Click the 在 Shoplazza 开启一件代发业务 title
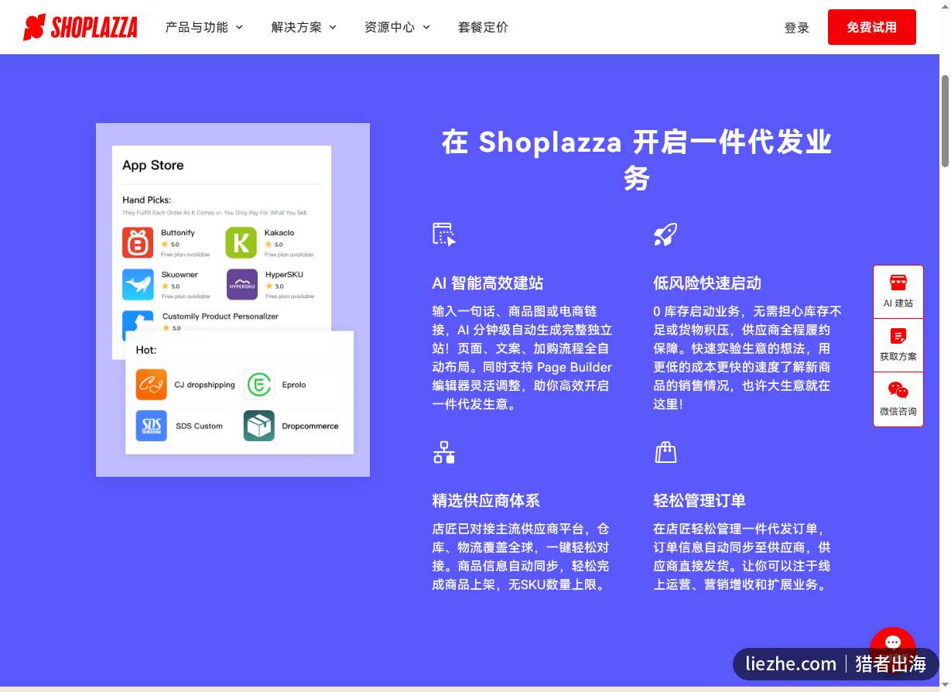Image resolution: width=951 pixels, height=692 pixels. click(x=636, y=160)
